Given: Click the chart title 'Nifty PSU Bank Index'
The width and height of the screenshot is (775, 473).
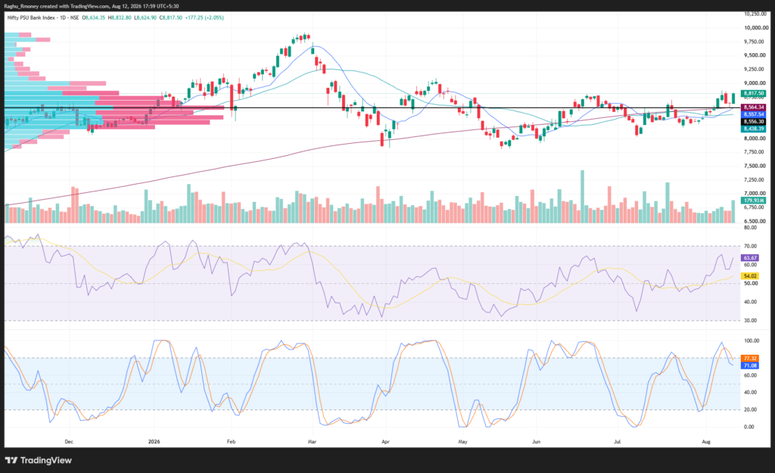Looking at the screenshot, I should pos(31,17).
